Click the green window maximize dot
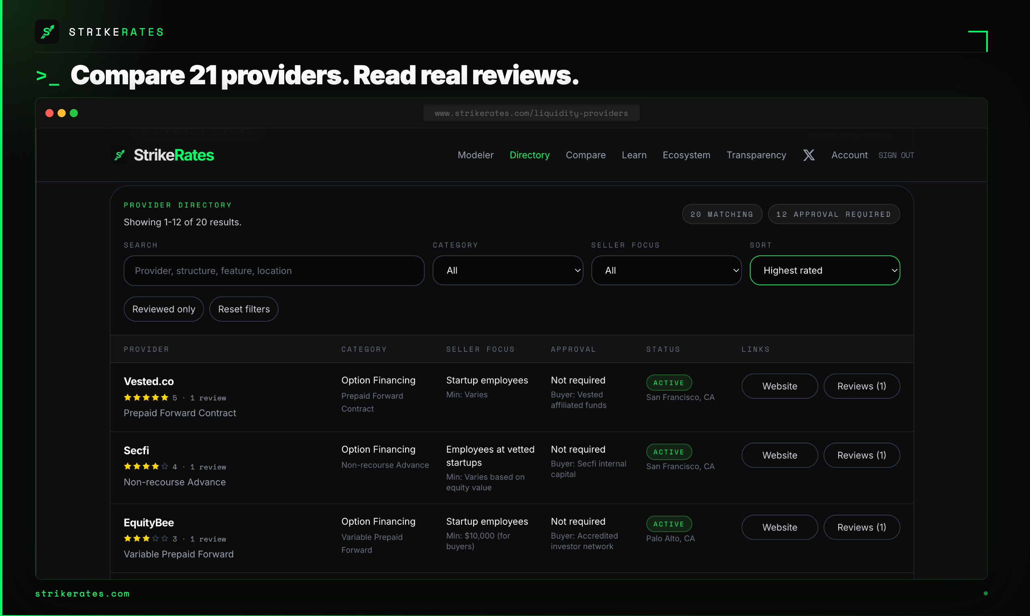The width and height of the screenshot is (1030, 616). pyautogui.click(x=74, y=113)
